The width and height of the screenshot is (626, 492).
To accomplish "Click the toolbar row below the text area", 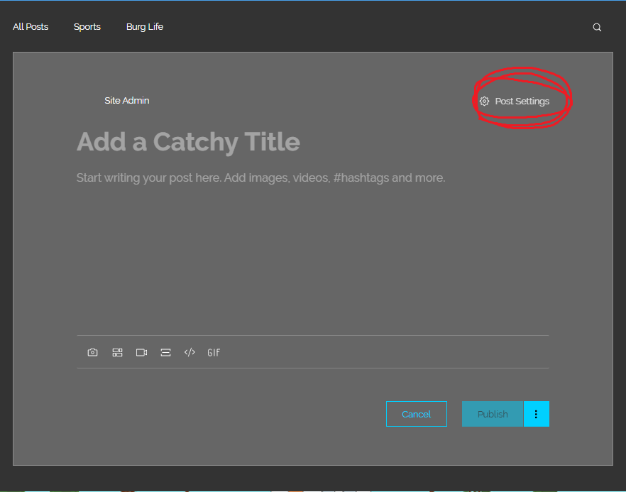I will (312, 352).
